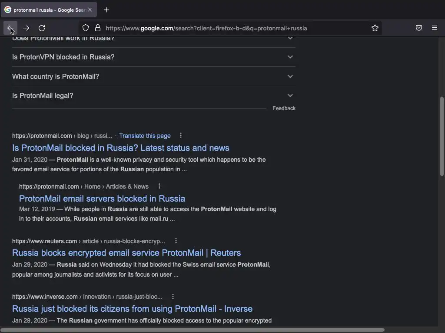Expand 'What country is ProtonMail?' question
The height and width of the screenshot is (333, 445).
(x=153, y=76)
